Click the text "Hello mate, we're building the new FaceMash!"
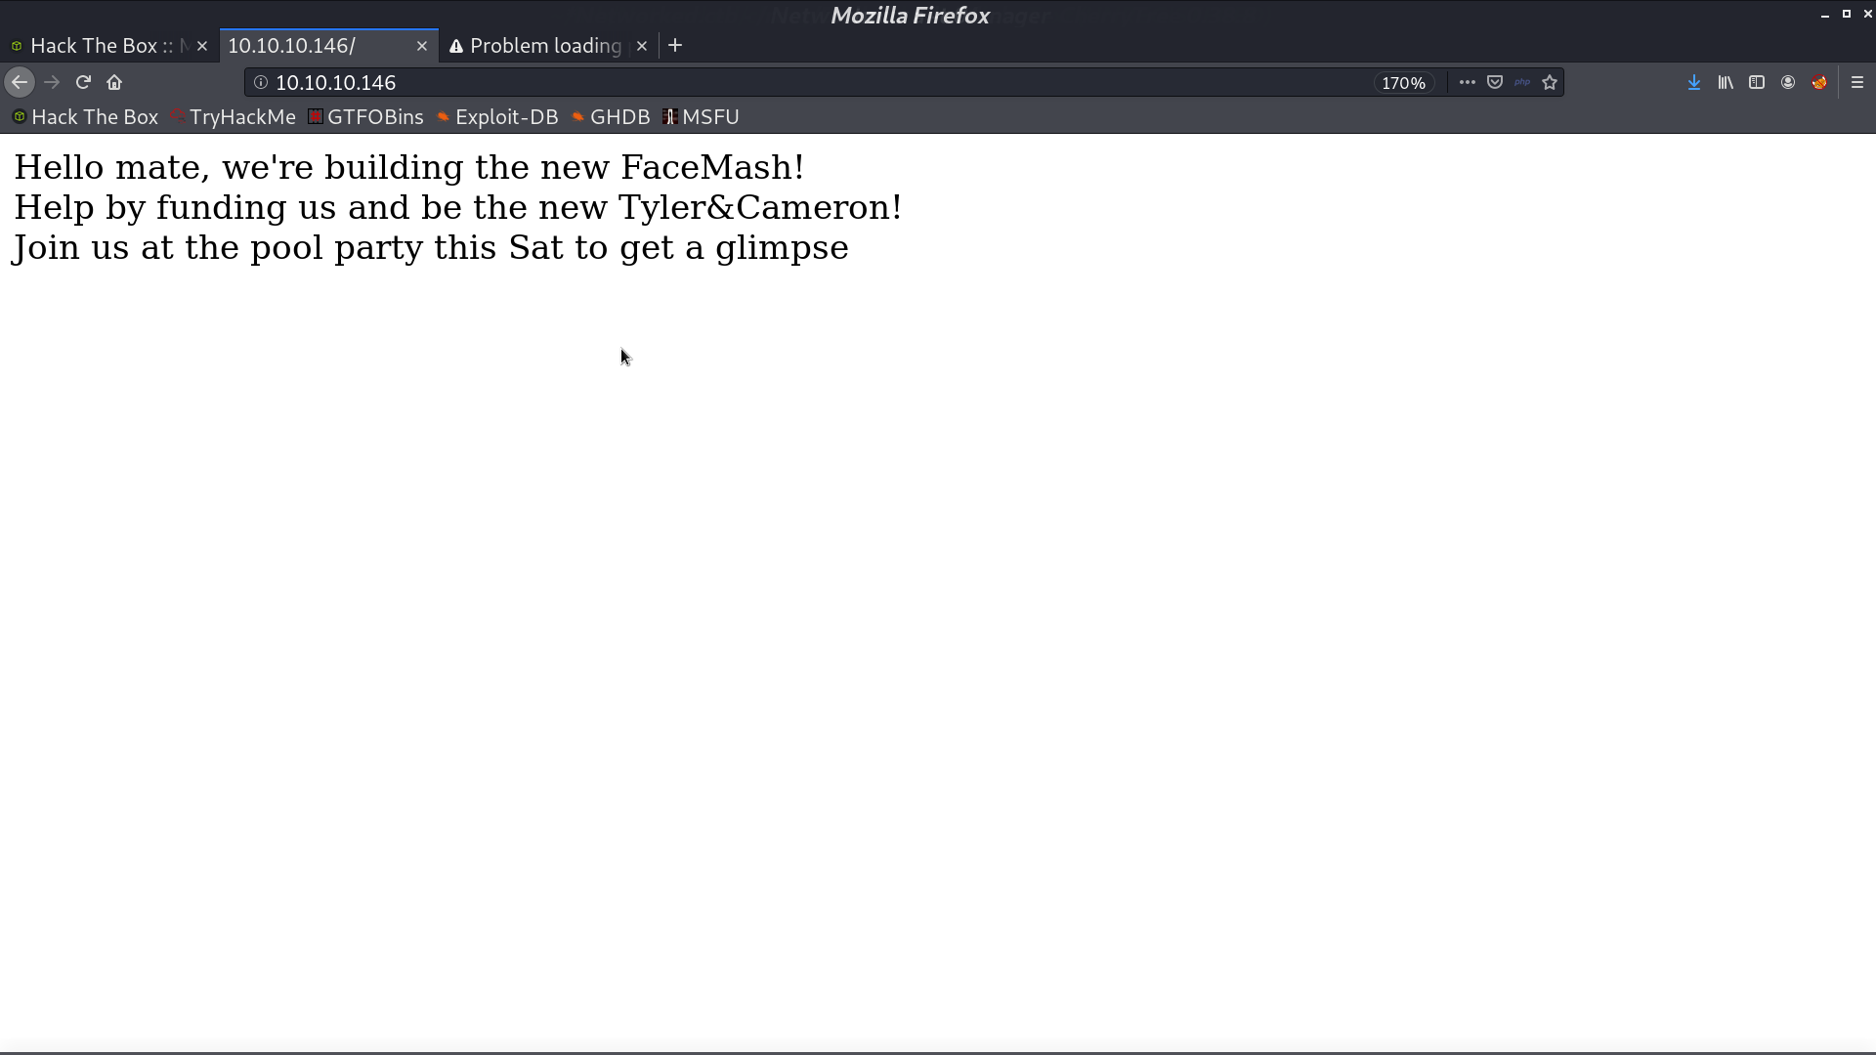The image size is (1876, 1055). click(408, 168)
